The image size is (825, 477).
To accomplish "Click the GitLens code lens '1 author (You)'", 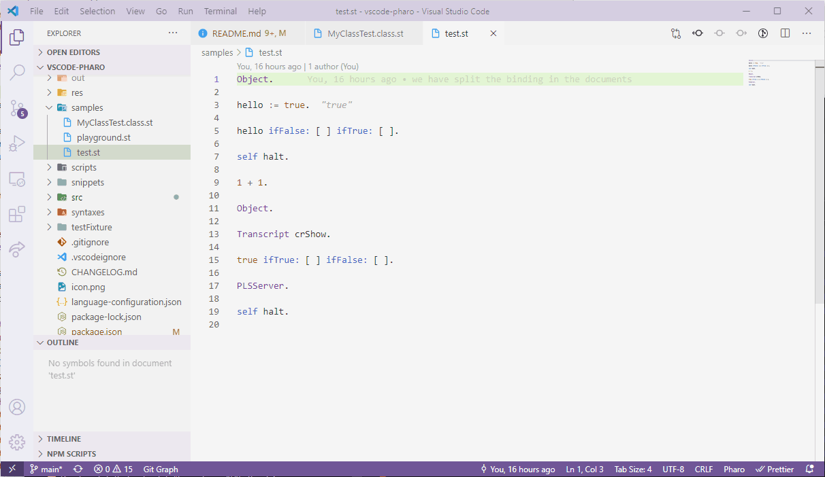I will (x=334, y=67).
